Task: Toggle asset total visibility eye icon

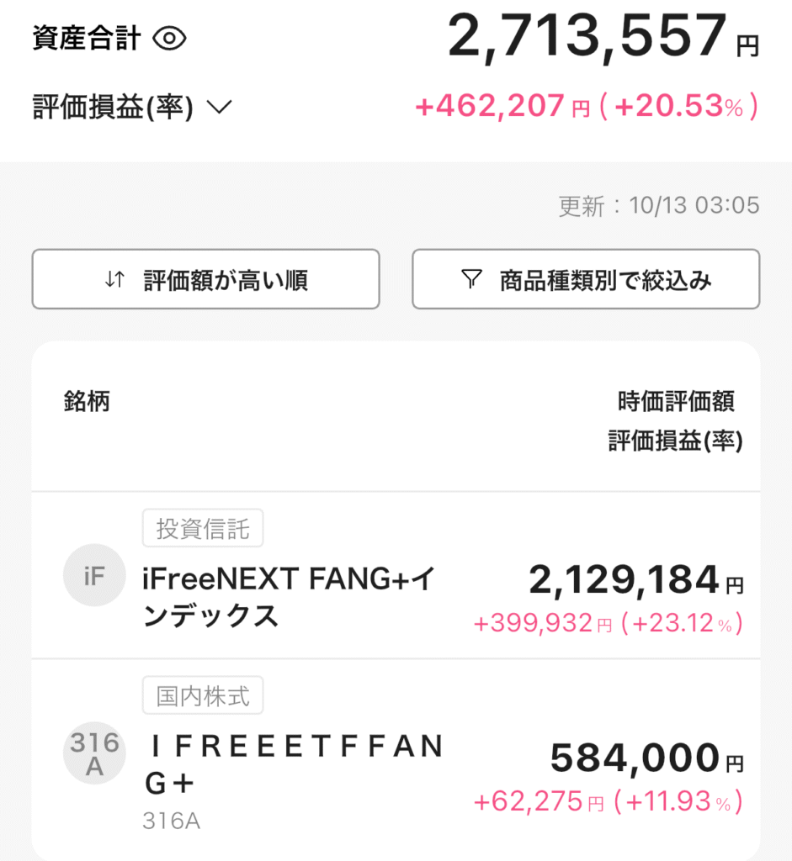Action: pos(169,39)
